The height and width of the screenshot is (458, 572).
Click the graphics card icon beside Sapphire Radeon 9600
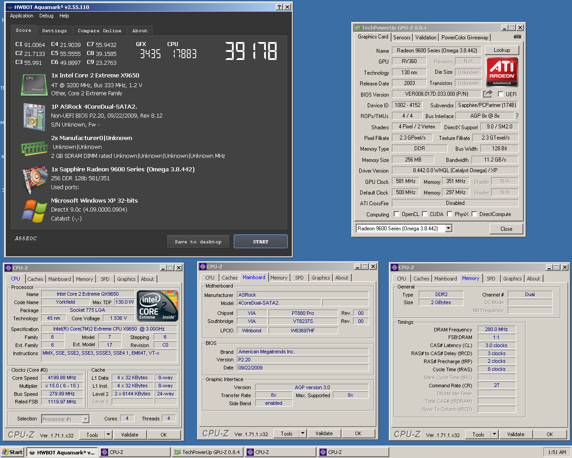[34, 179]
